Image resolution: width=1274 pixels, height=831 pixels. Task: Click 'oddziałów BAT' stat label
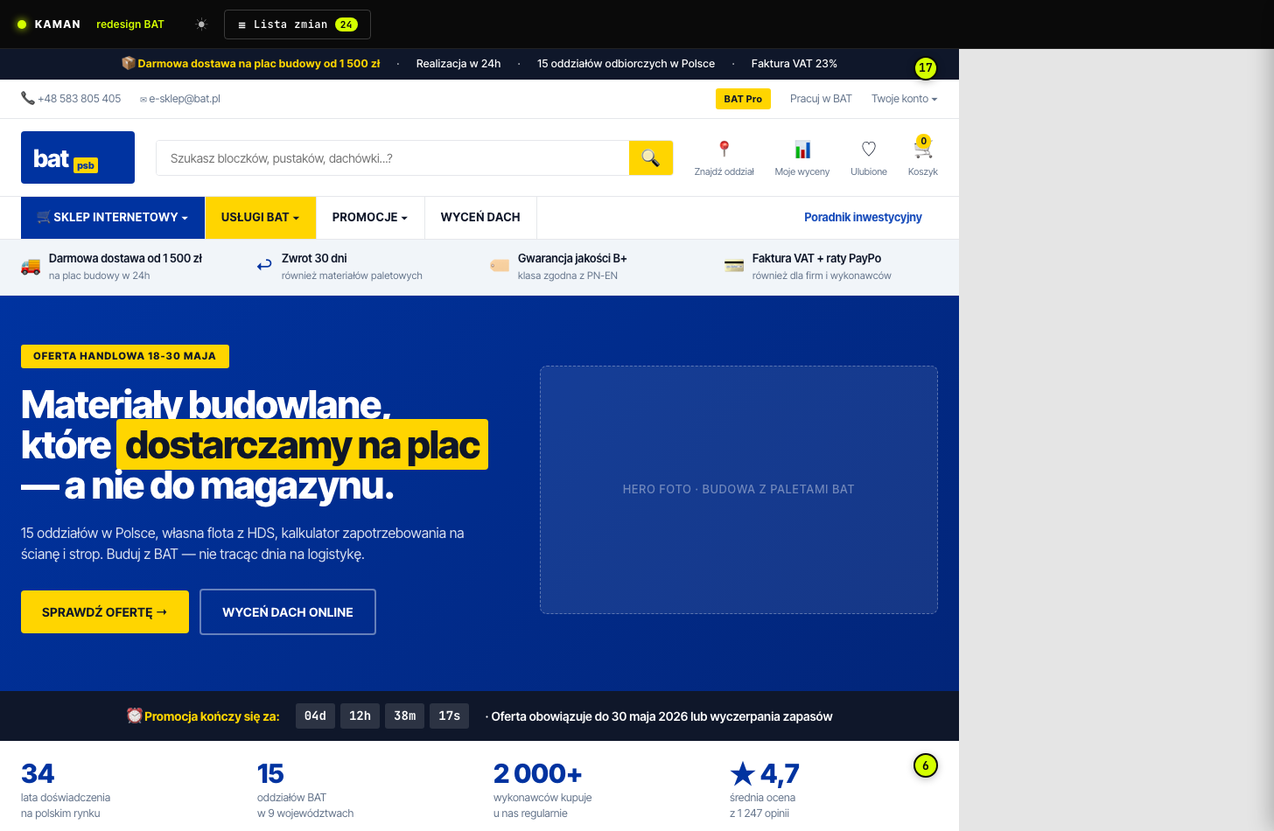pyautogui.click(x=291, y=798)
